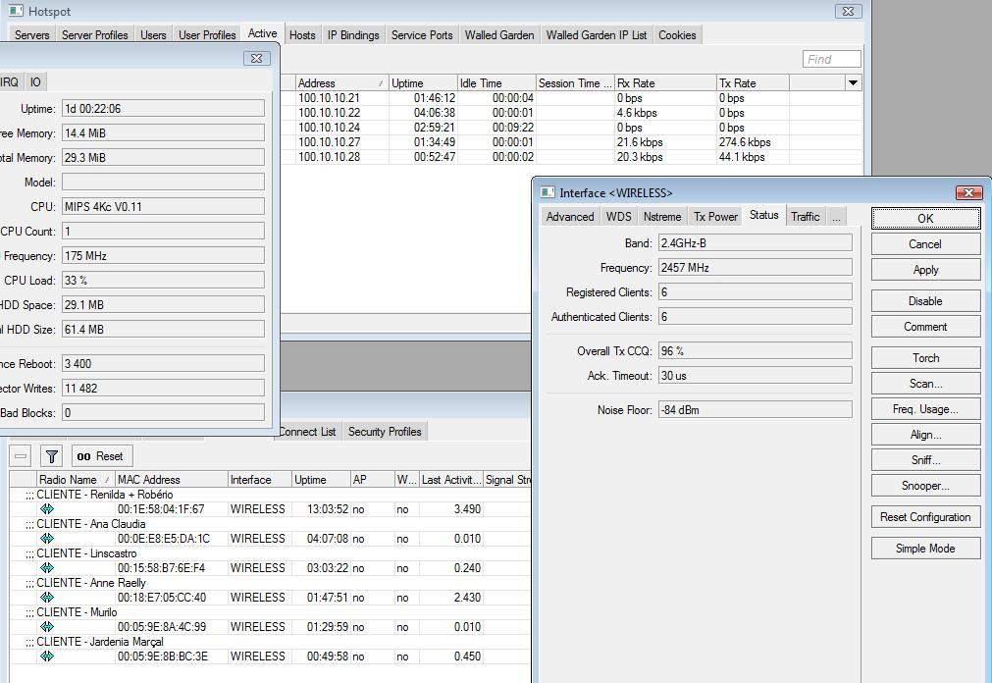Image resolution: width=992 pixels, height=683 pixels.
Task: Toggle Simple Mode for the interface
Action: point(924,549)
